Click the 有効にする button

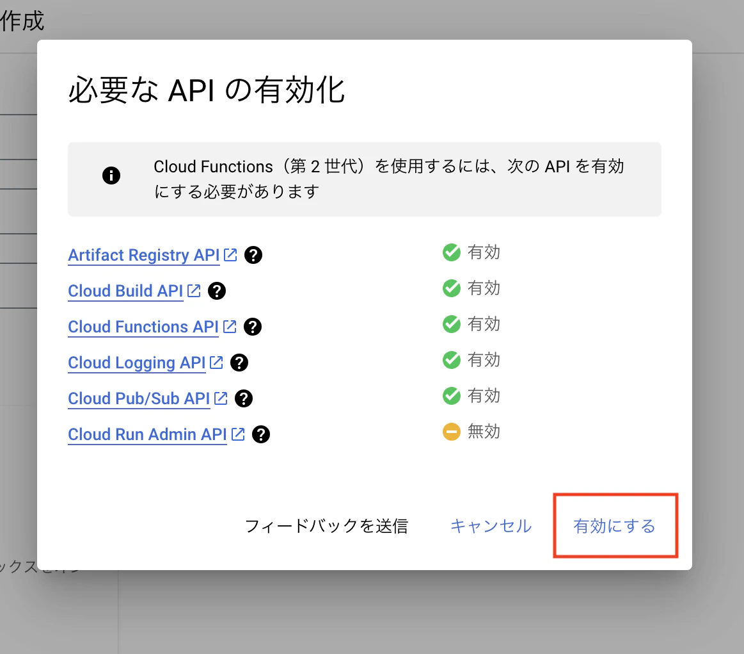coord(615,526)
